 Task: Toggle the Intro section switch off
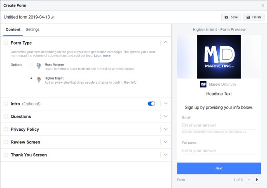151,103
